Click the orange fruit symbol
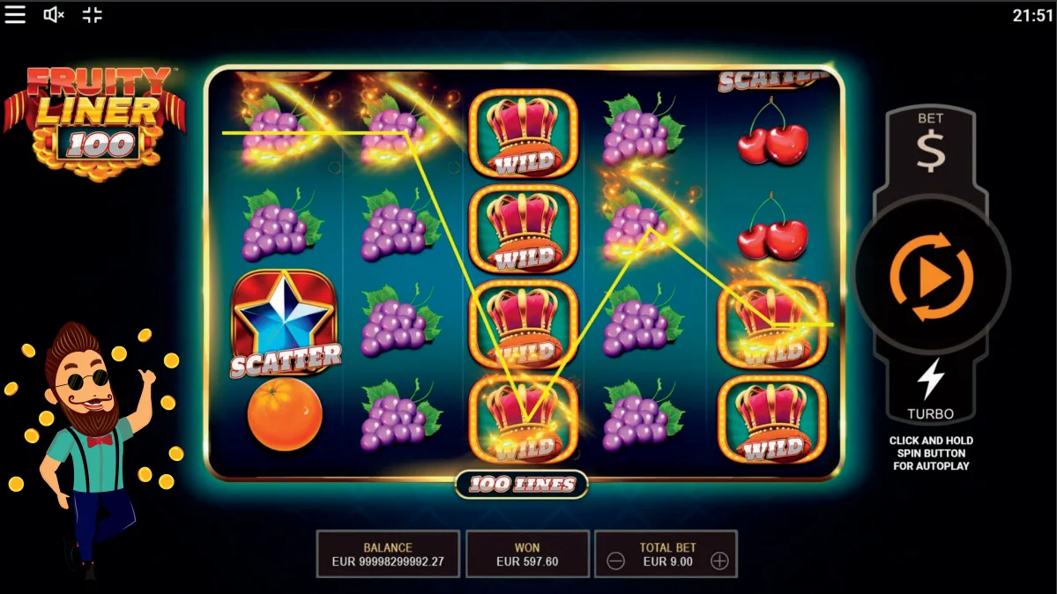The height and width of the screenshot is (594, 1057). coord(285,414)
